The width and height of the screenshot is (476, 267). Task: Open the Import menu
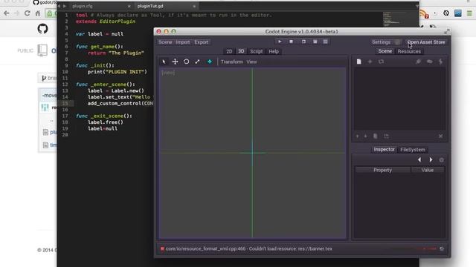point(183,42)
